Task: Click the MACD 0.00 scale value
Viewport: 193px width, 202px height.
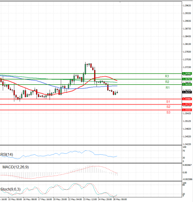Action: [x=185, y=173]
